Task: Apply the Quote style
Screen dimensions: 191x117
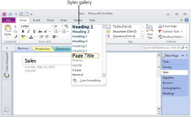Action: click(x=77, y=65)
